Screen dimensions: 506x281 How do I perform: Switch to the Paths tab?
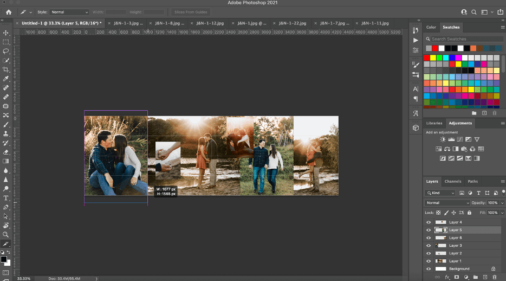click(x=473, y=182)
